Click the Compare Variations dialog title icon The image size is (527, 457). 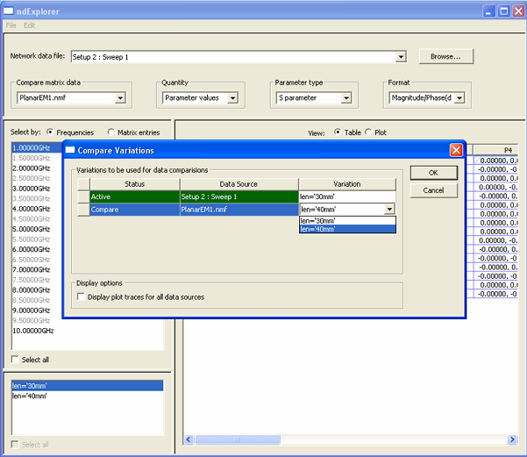click(x=71, y=151)
